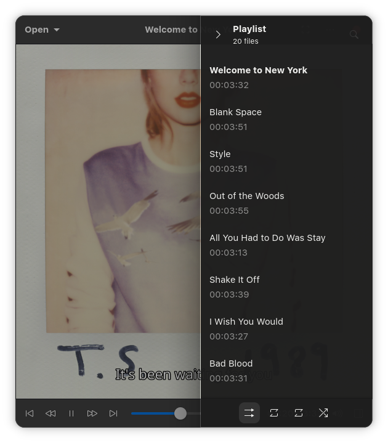Choose Bad Blood from the playlist
This screenshot has height=443, width=388.
point(231,370)
